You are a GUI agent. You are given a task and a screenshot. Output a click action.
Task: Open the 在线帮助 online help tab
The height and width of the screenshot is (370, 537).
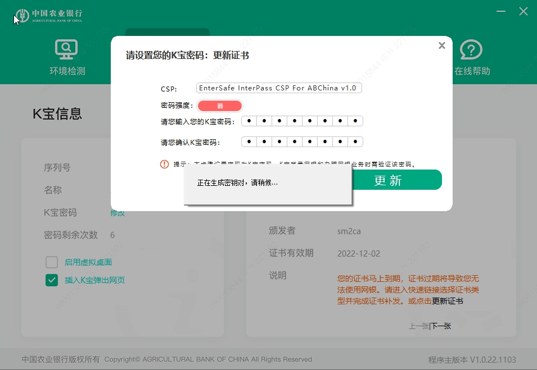tap(472, 57)
